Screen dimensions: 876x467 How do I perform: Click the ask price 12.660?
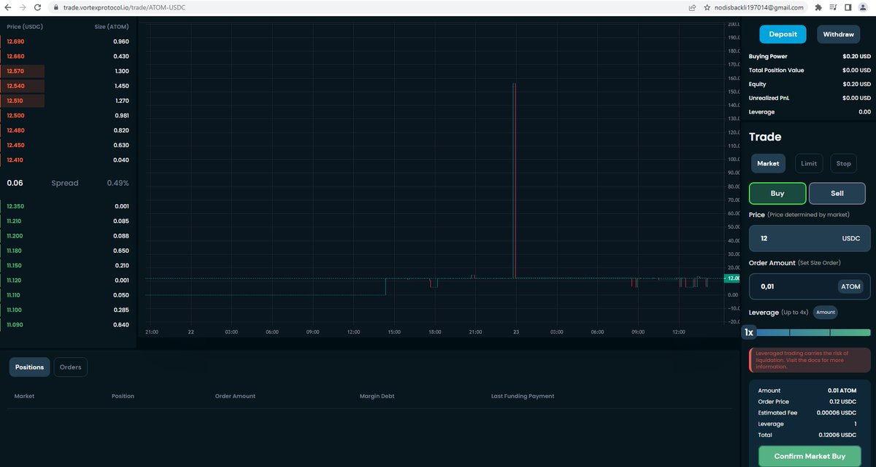[15, 56]
